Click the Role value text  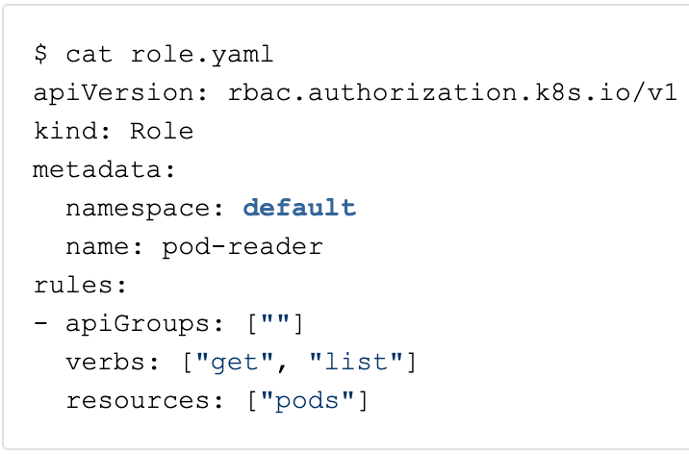162,131
